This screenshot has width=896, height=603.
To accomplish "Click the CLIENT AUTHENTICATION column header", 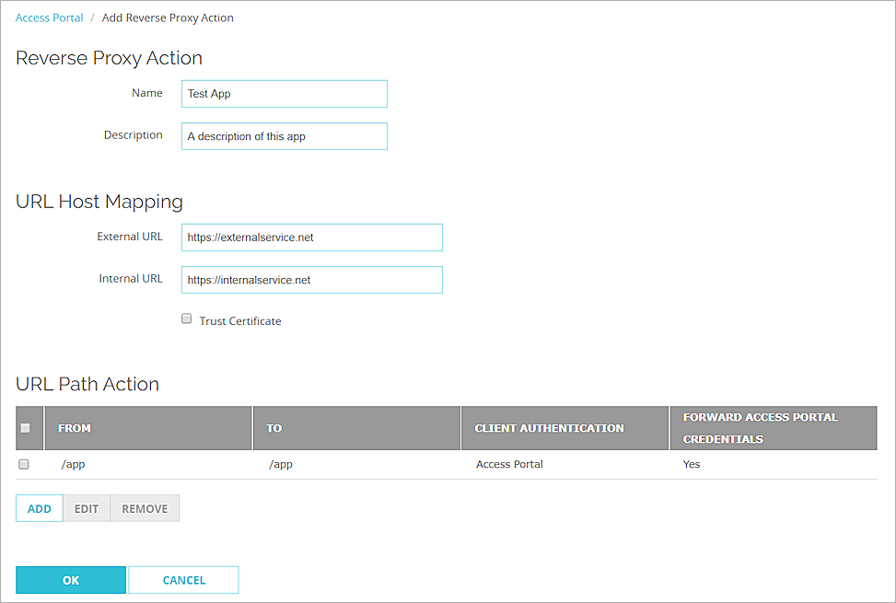I will click(x=549, y=428).
